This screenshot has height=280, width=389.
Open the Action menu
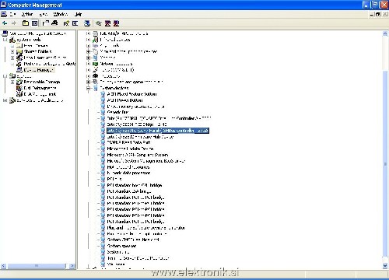coord(27,14)
